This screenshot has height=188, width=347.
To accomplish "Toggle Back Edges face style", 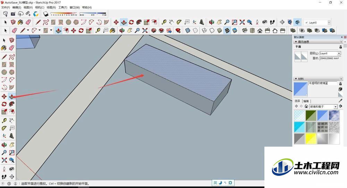I will click(x=195, y=30).
